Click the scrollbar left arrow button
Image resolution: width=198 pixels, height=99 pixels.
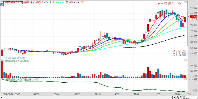[x=2, y=97]
